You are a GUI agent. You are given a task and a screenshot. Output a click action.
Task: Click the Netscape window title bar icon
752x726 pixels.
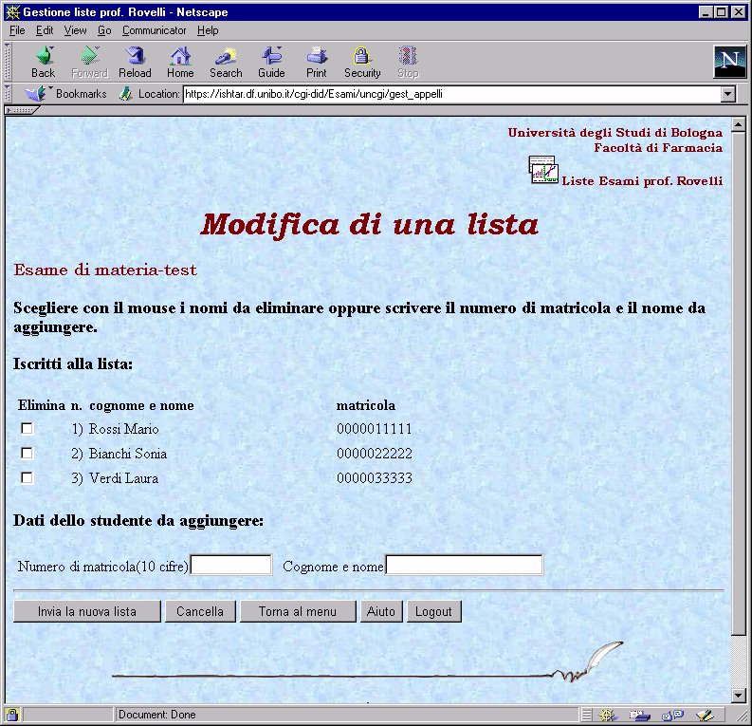12,12
